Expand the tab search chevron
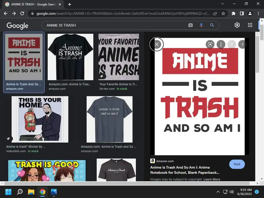This screenshot has height=198, width=264. point(222,4)
